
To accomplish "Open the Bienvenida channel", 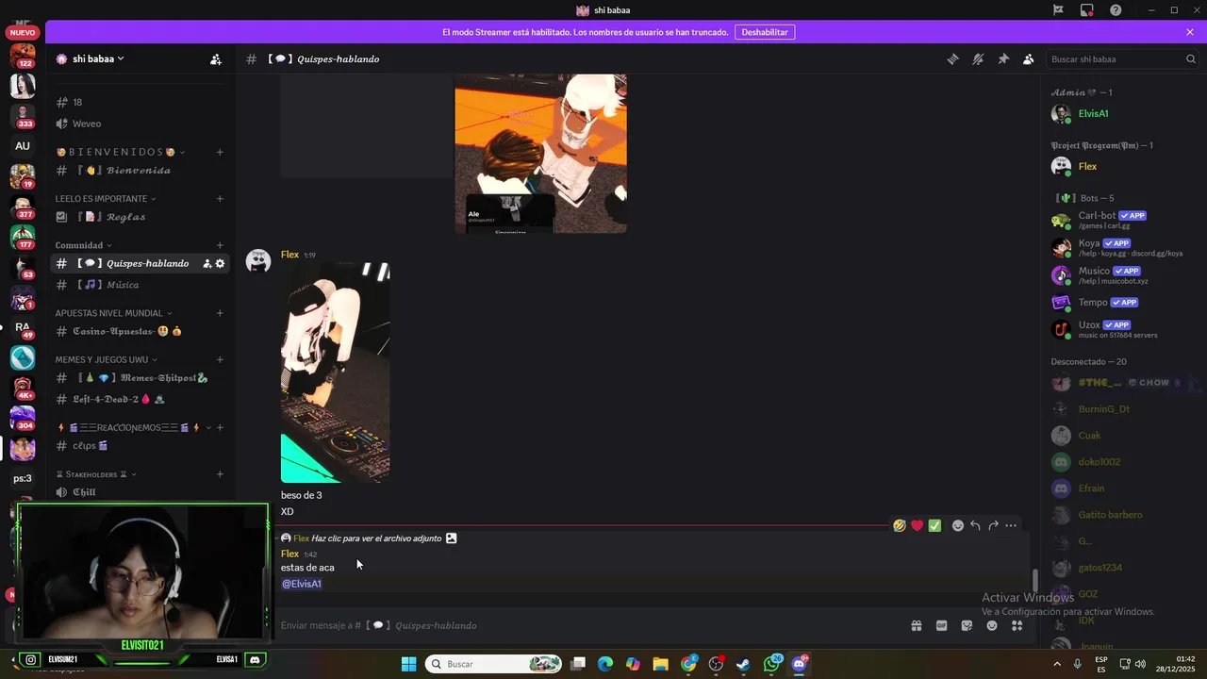I will 140,171.
